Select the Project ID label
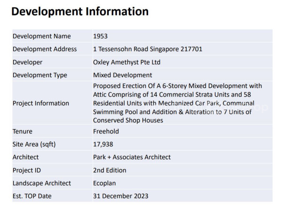Viewport: 285px width, 212px height. click(x=27, y=170)
